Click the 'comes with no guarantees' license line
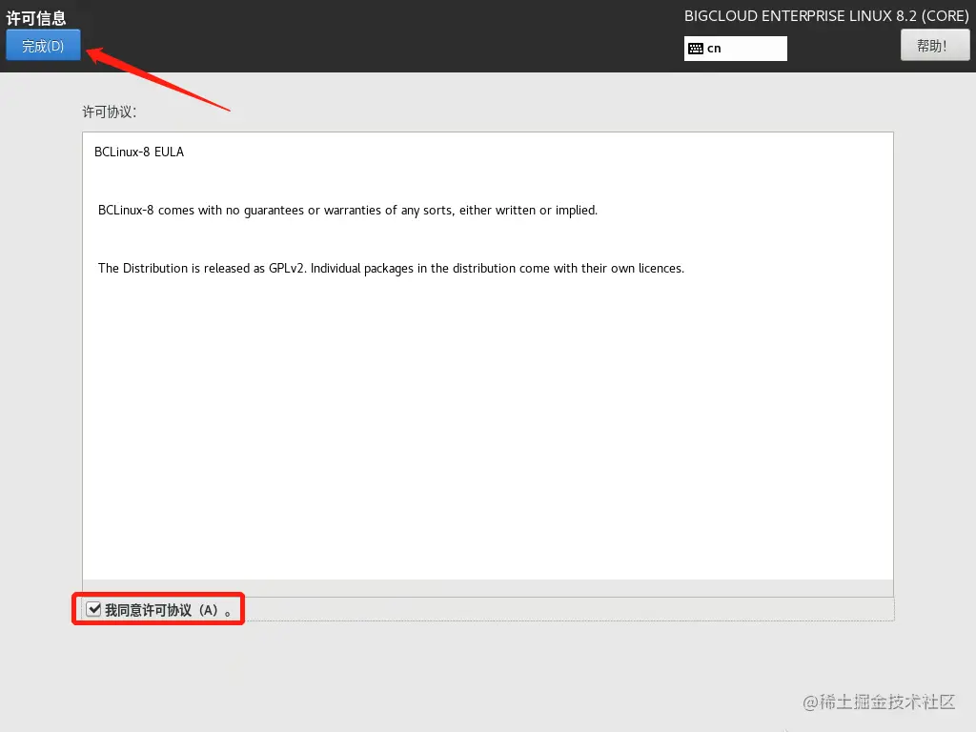 coord(347,211)
